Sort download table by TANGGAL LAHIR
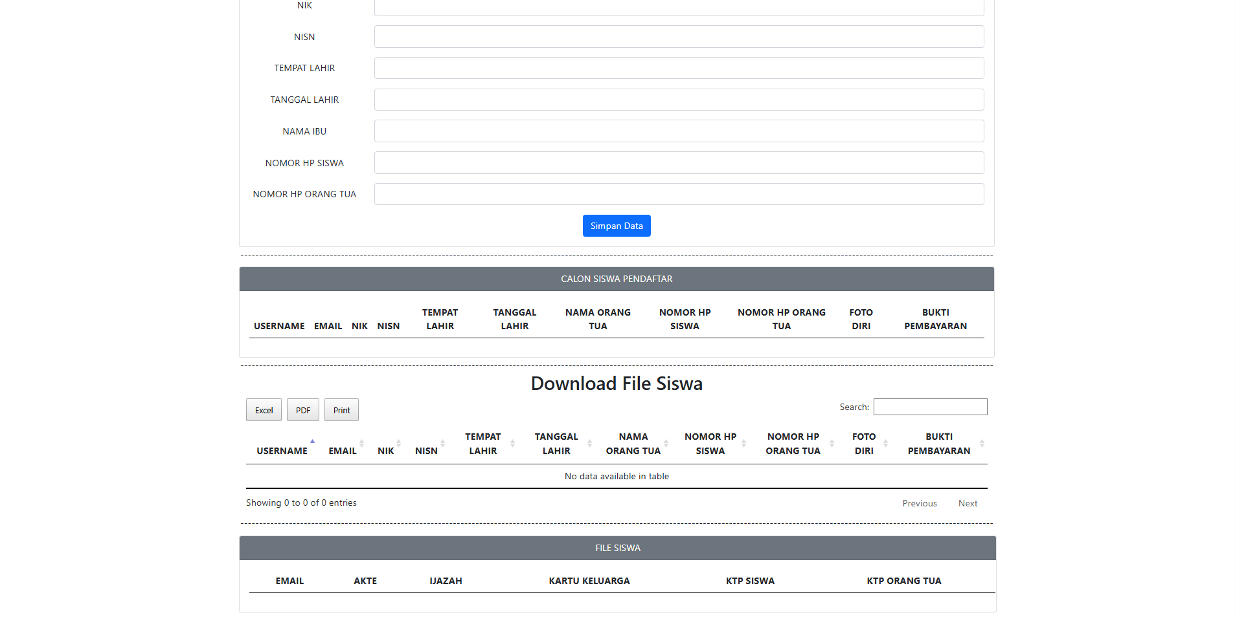 click(x=556, y=444)
